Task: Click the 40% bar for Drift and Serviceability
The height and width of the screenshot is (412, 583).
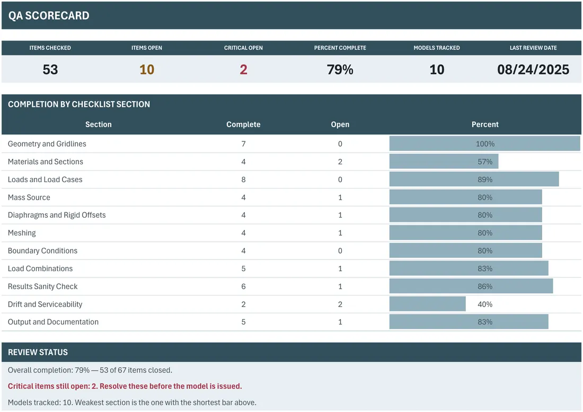Action: [428, 304]
